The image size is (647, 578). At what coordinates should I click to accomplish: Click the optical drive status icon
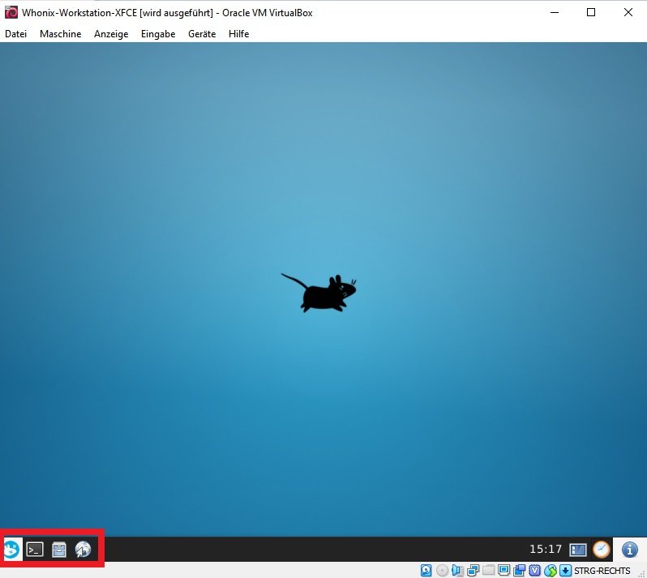[442, 571]
